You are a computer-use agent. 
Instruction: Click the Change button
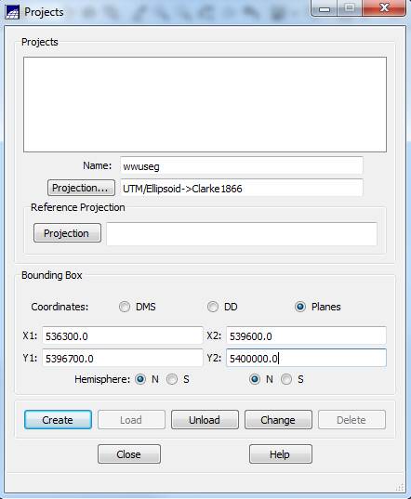point(278,420)
